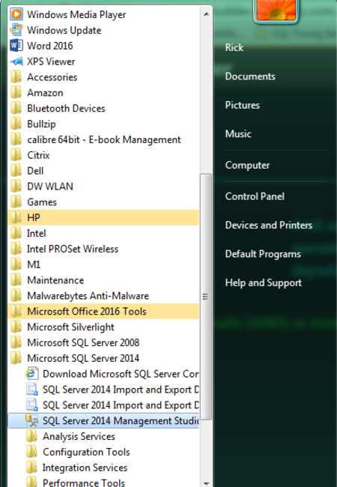Click the Integration Services folder icon
The image size is (337, 487).
point(31,467)
